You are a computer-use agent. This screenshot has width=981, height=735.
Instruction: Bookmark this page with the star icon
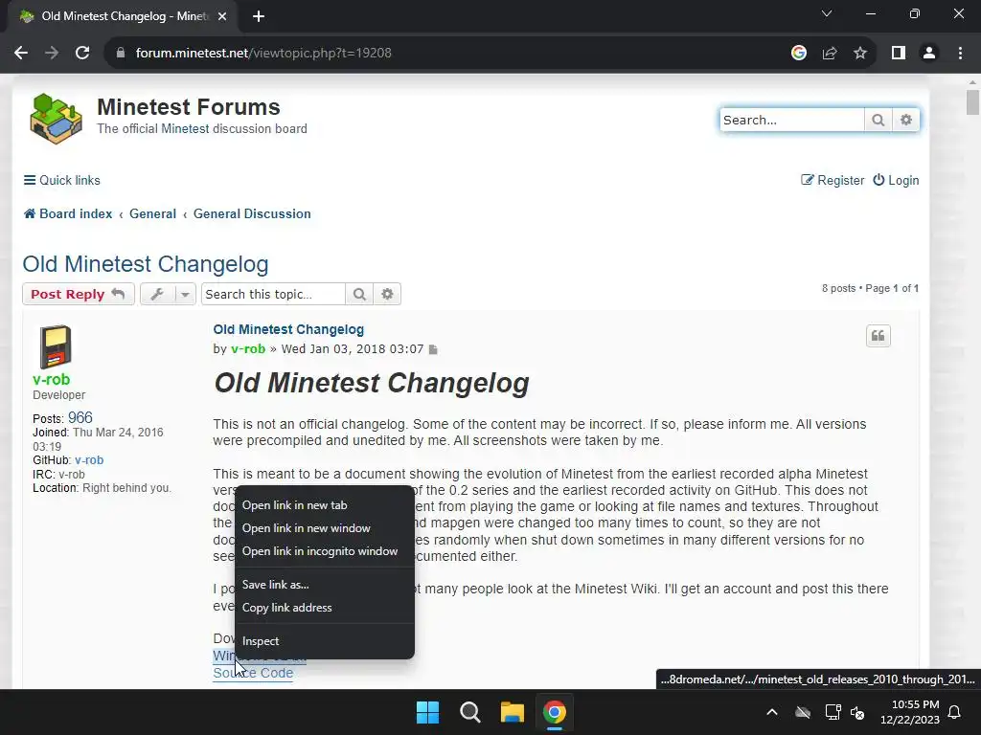pyautogui.click(x=860, y=54)
